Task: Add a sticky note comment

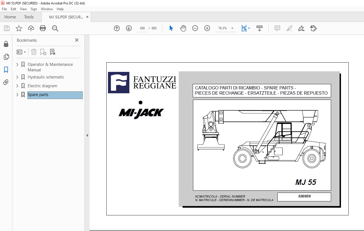Action: click(x=277, y=28)
